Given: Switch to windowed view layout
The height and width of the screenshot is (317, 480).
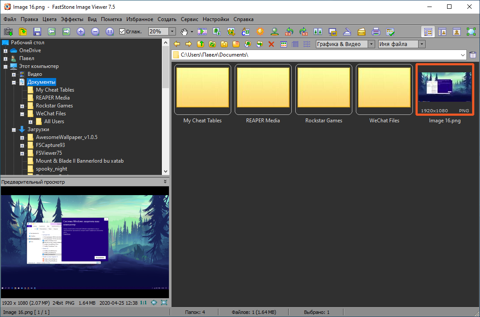Looking at the screenshot, I should (456, 32).
